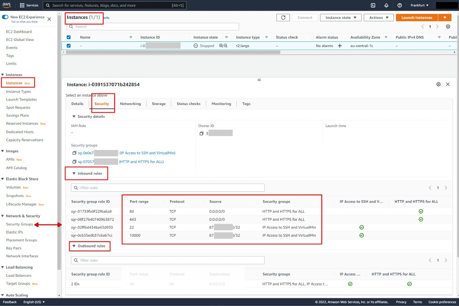Open the sg-07057 HTTP and HTTPS security group

point(121,162)
